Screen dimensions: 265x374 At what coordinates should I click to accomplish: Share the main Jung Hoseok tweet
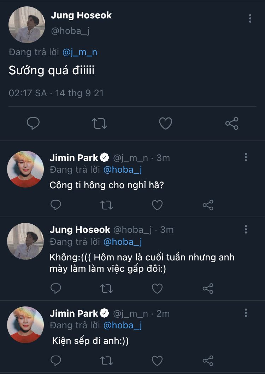click(x=232, y=123)
